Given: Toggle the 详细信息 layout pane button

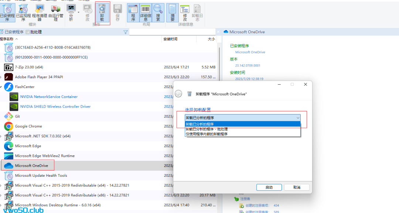Looking at the screenshot, I should coord(146,13).
